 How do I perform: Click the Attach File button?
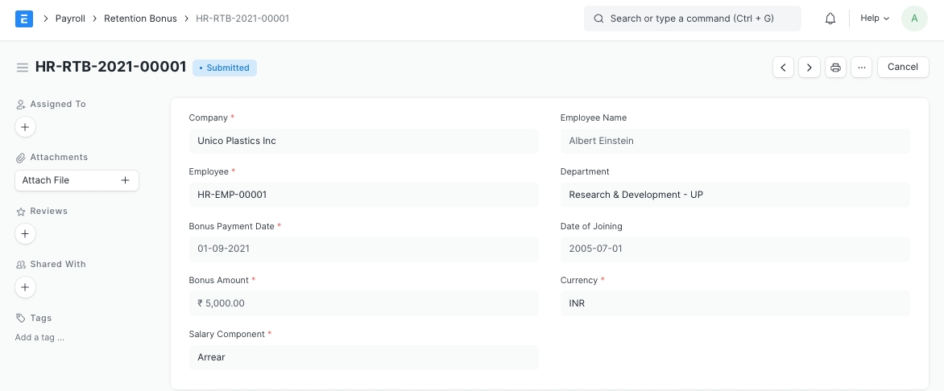pyautogui.click(x=77, y=180)
